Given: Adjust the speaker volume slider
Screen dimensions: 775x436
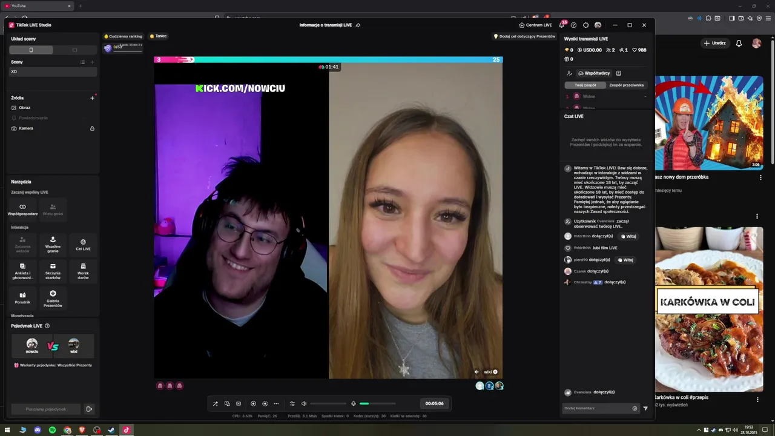Looking at the screenshot, I should click(328, 403).
